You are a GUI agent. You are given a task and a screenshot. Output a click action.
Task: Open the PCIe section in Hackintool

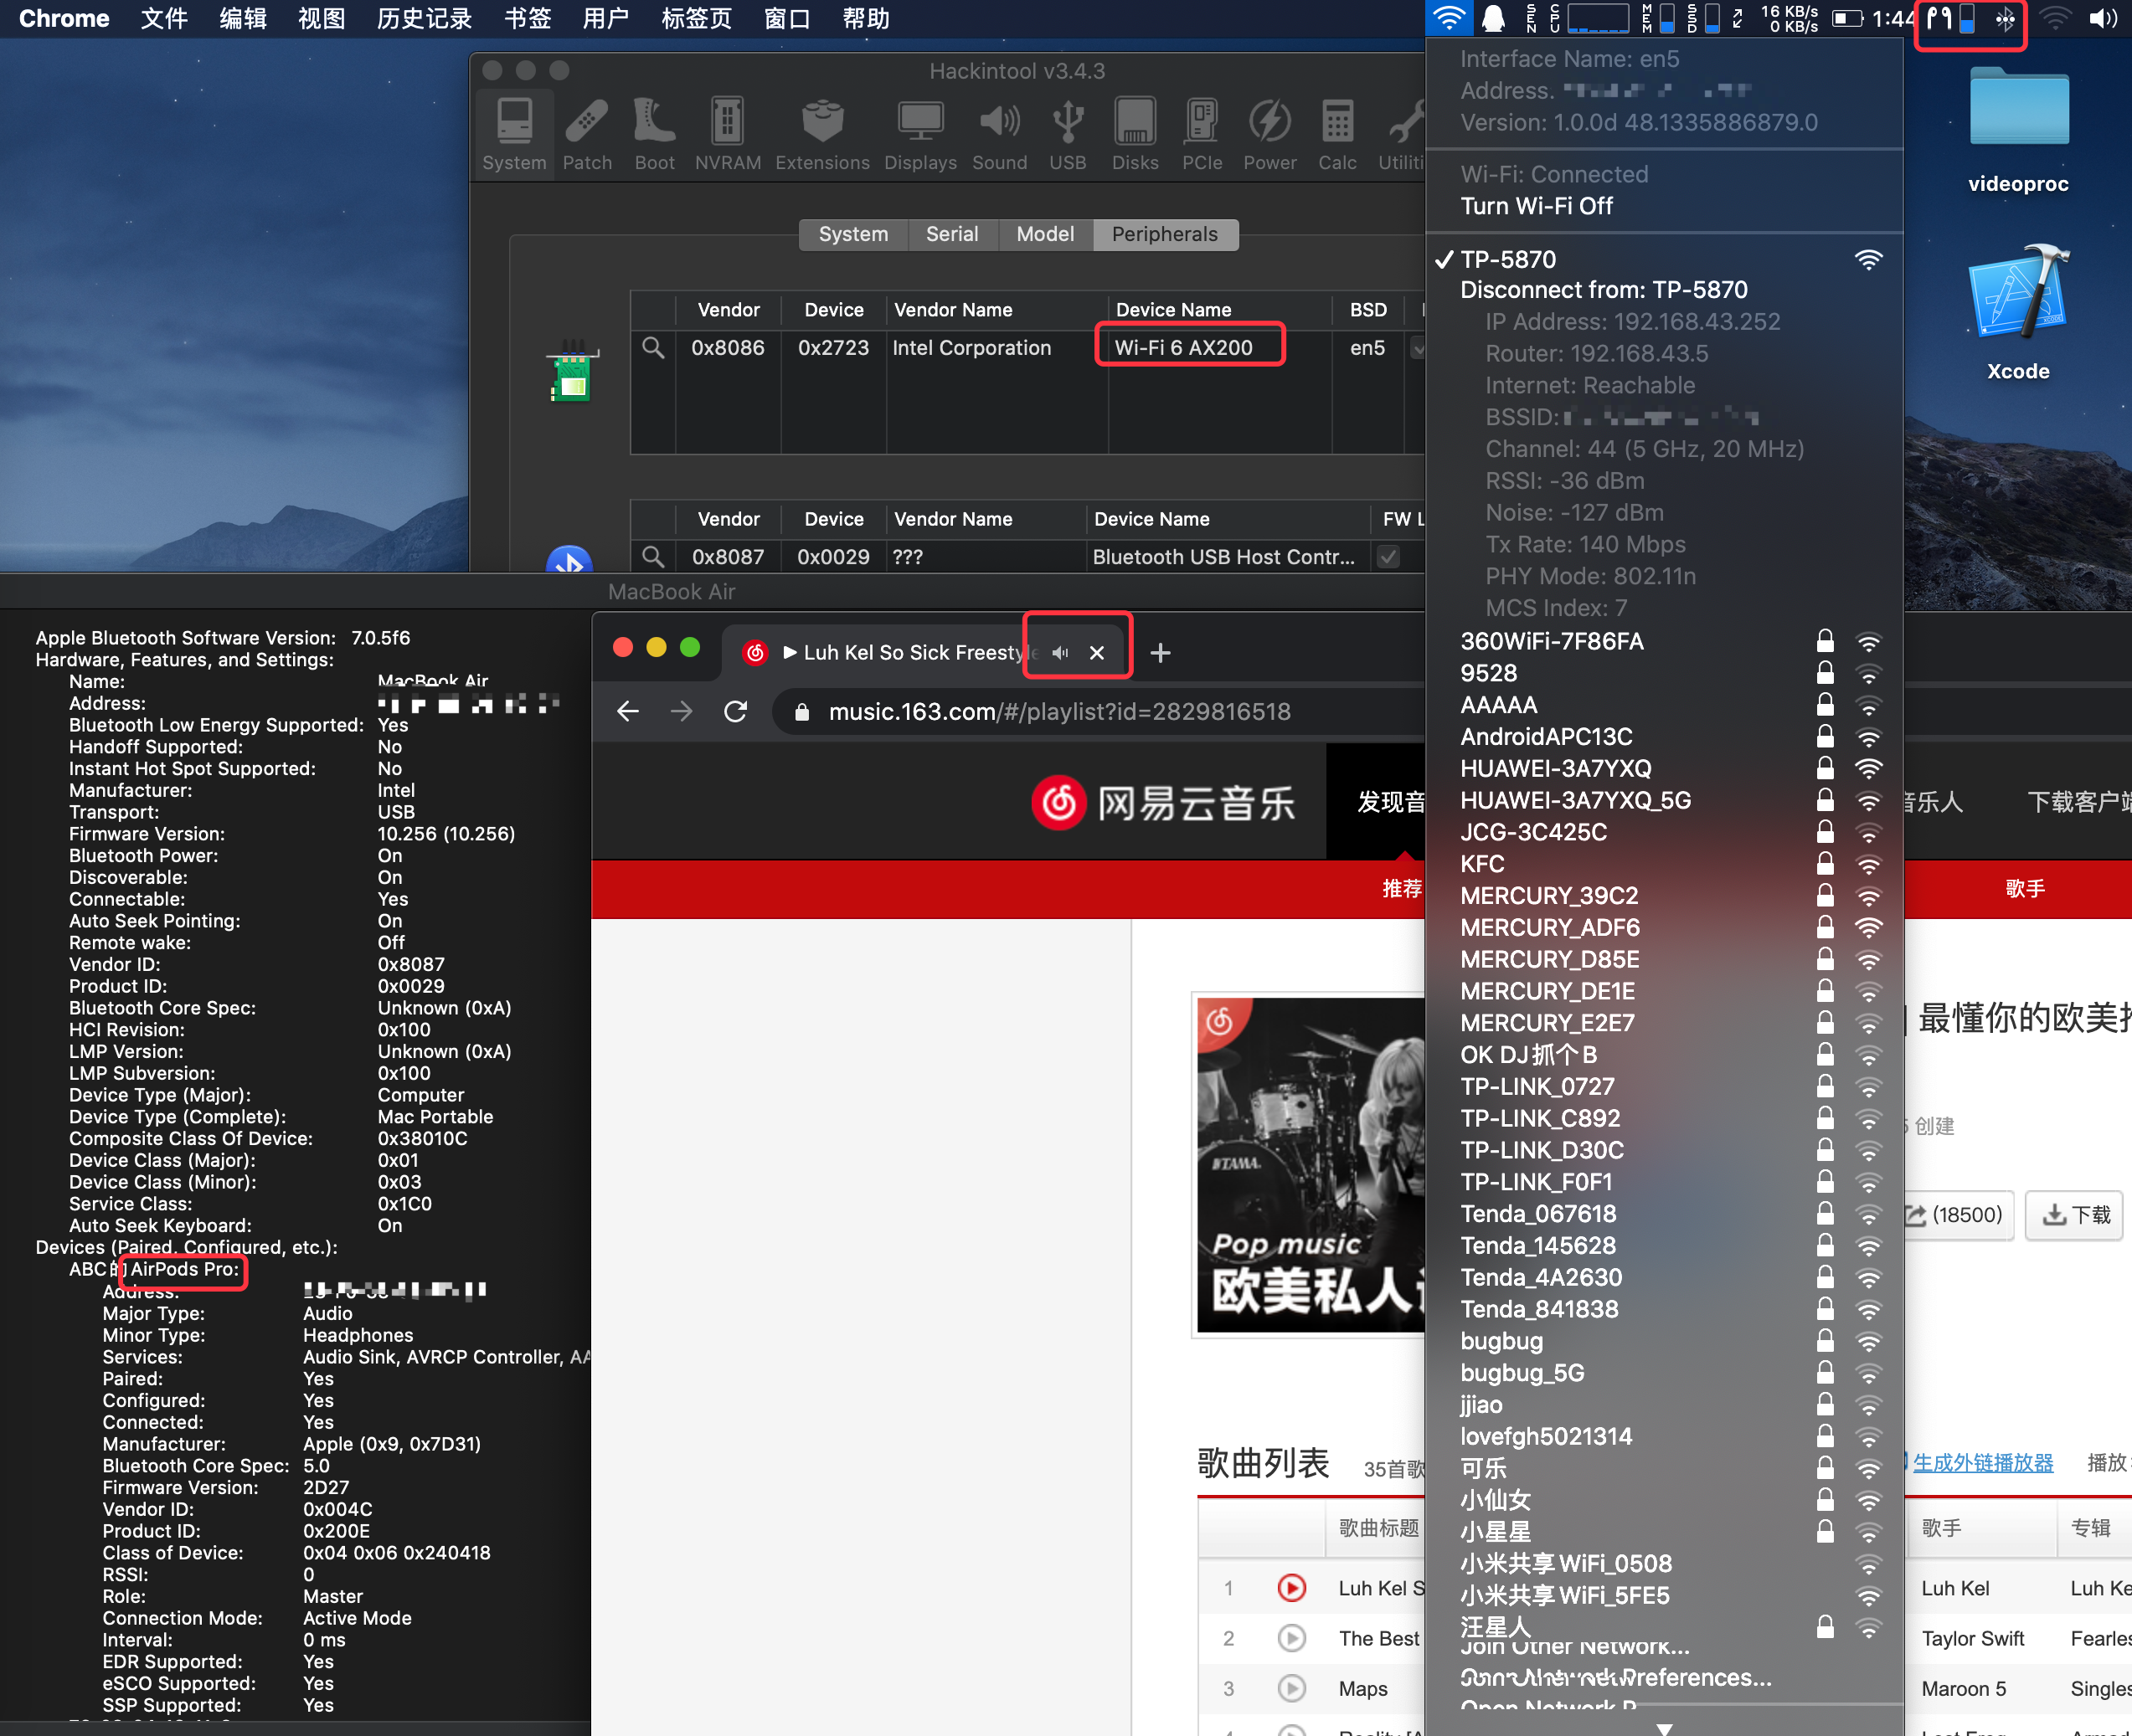[1202, 134]
